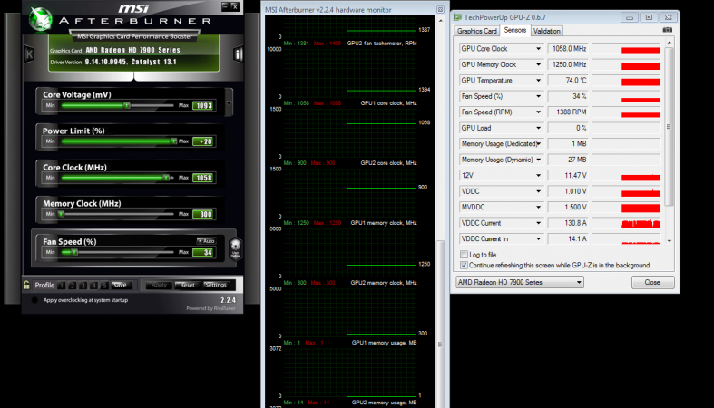Screen dimensions: 714x408
Task: Select Afterburner profile slot 3
Action: (83, 286)
